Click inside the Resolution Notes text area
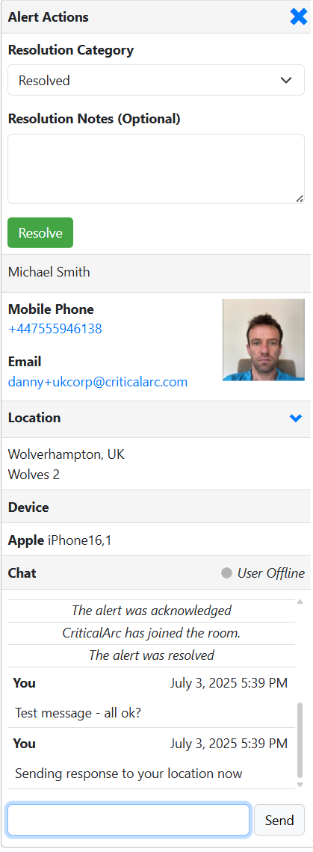 [156, 169]
